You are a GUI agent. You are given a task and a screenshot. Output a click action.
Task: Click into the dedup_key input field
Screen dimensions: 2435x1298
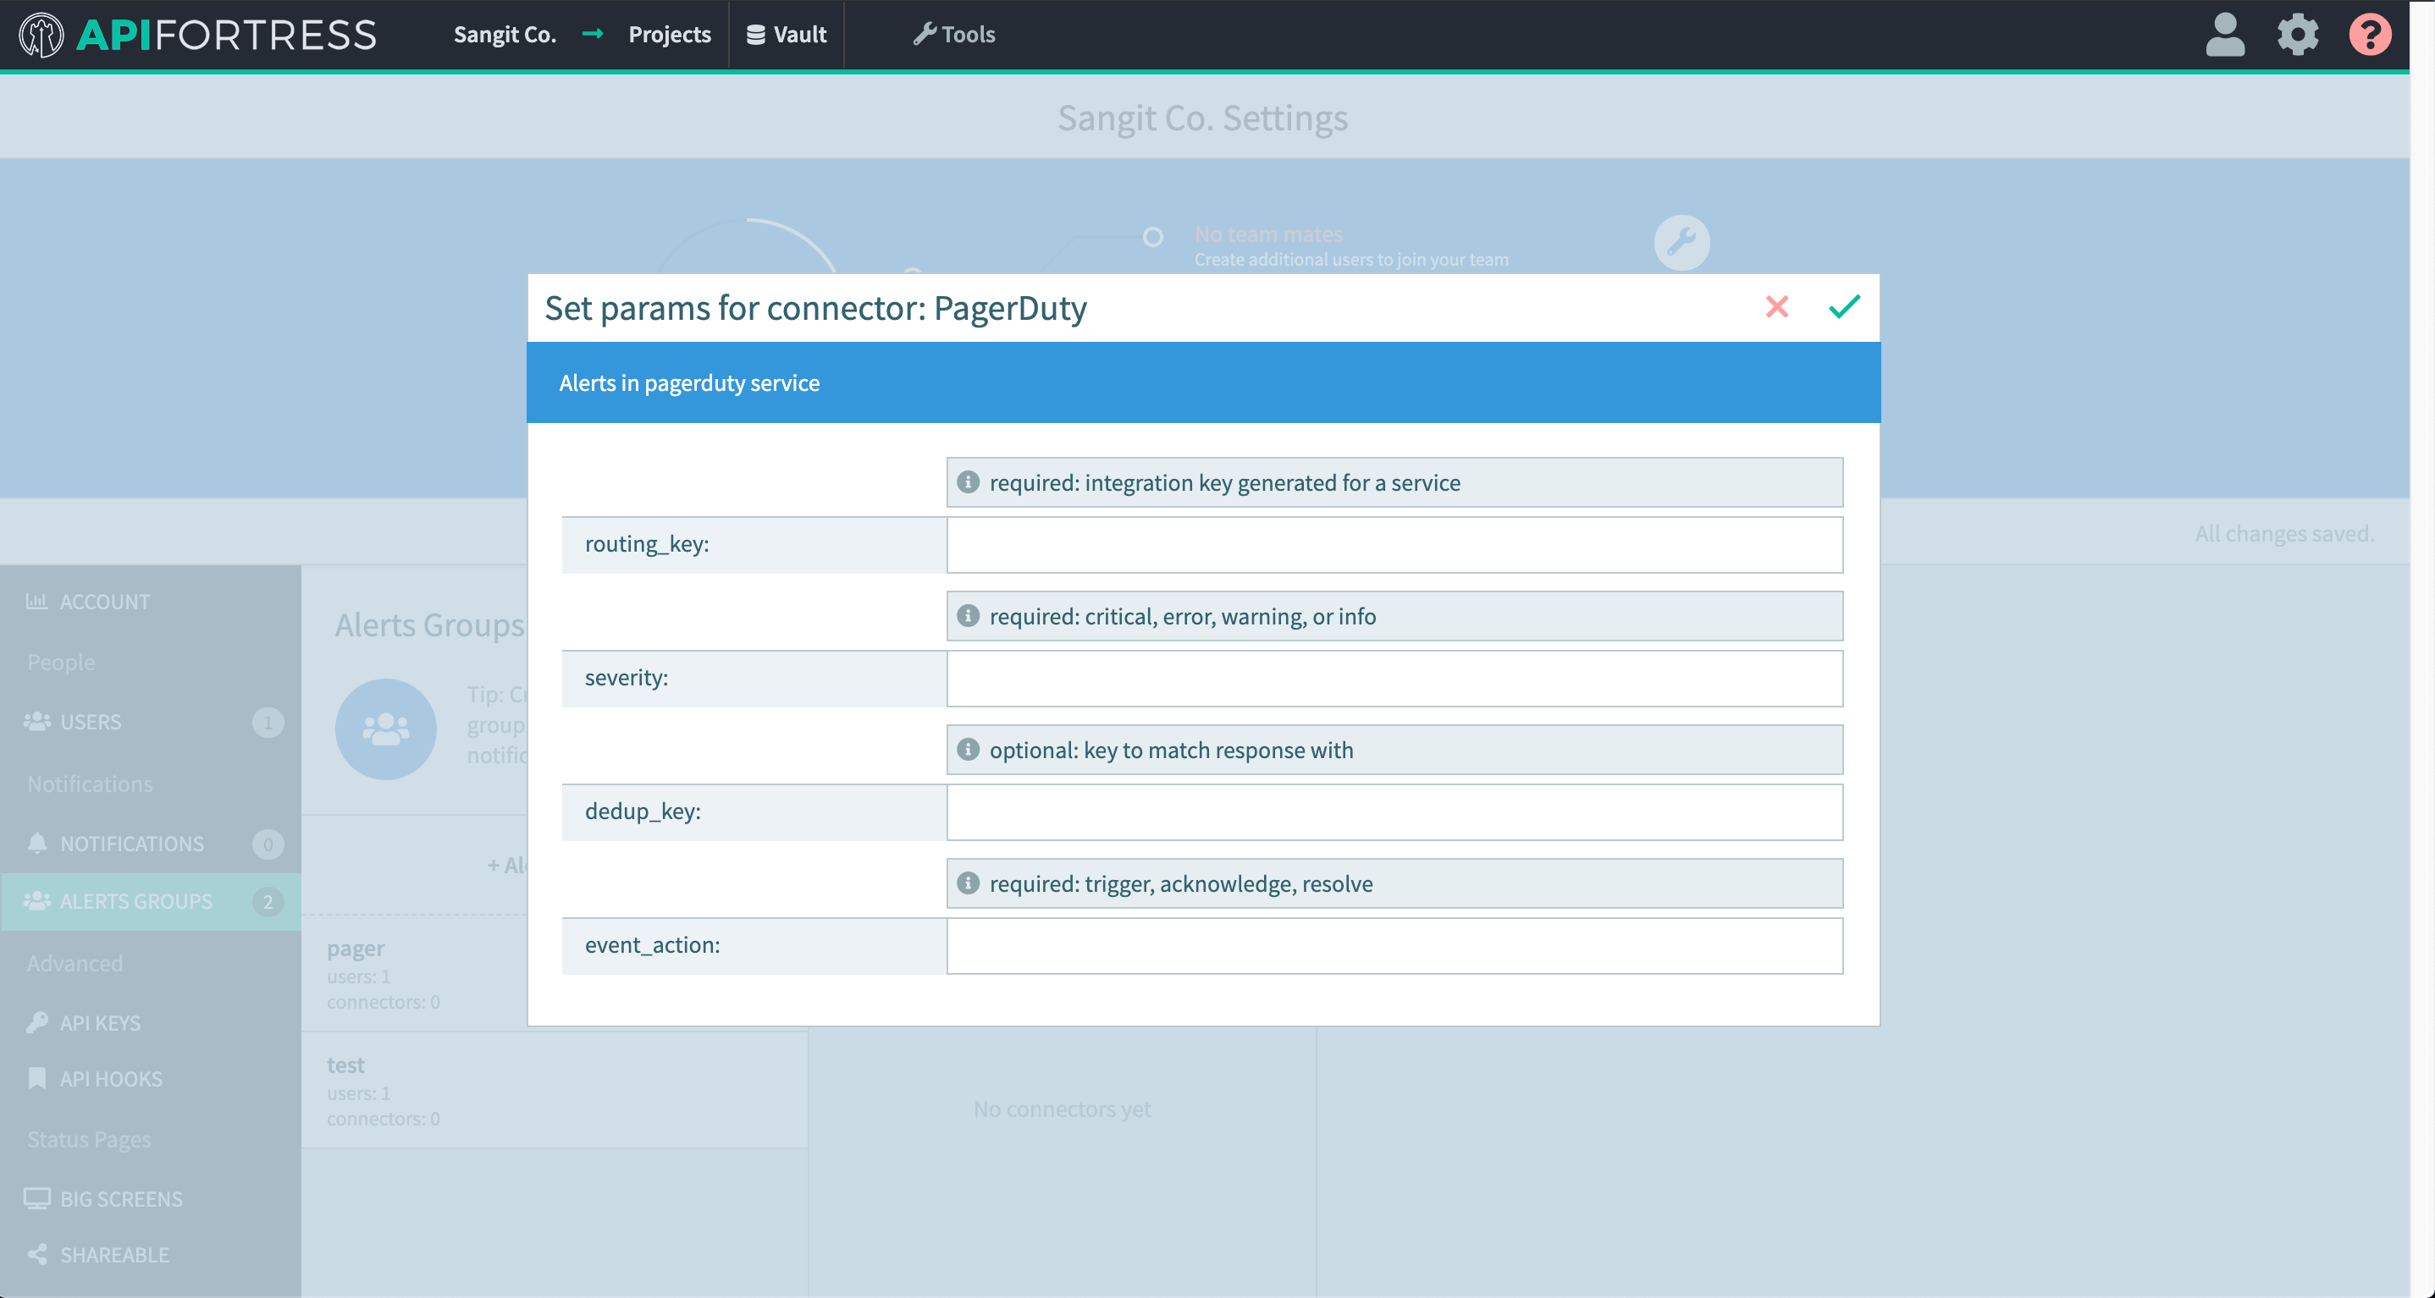(x=1394, y=811)
